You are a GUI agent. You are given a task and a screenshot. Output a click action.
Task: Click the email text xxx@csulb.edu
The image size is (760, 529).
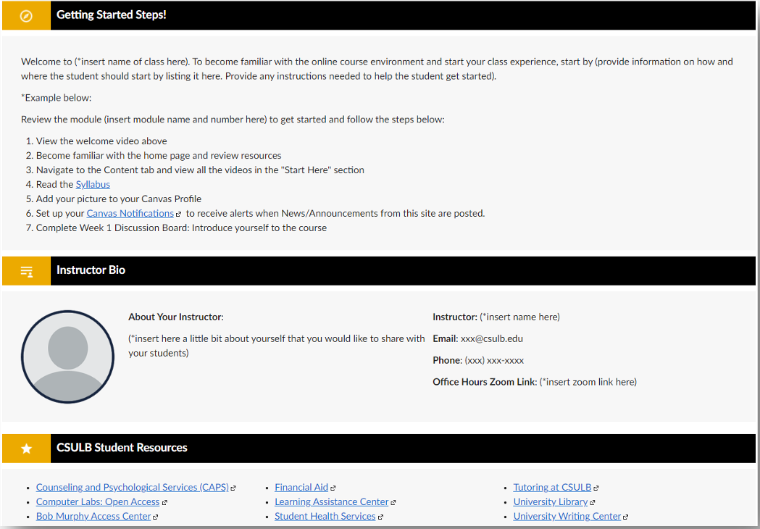(x=492, y=339)
